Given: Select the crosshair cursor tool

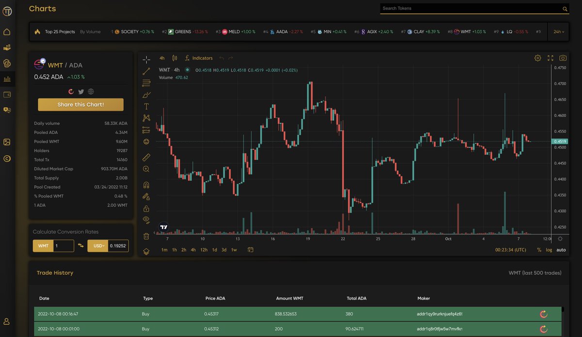Looking at the screenshot, I should point(146,60).
